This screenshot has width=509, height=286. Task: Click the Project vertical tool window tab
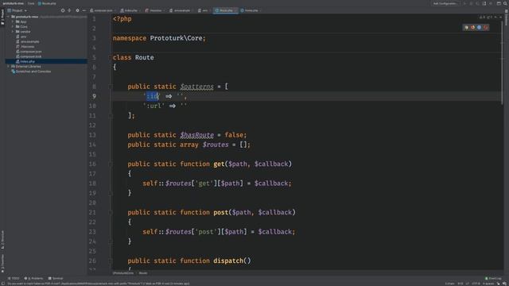pos(2,17)
